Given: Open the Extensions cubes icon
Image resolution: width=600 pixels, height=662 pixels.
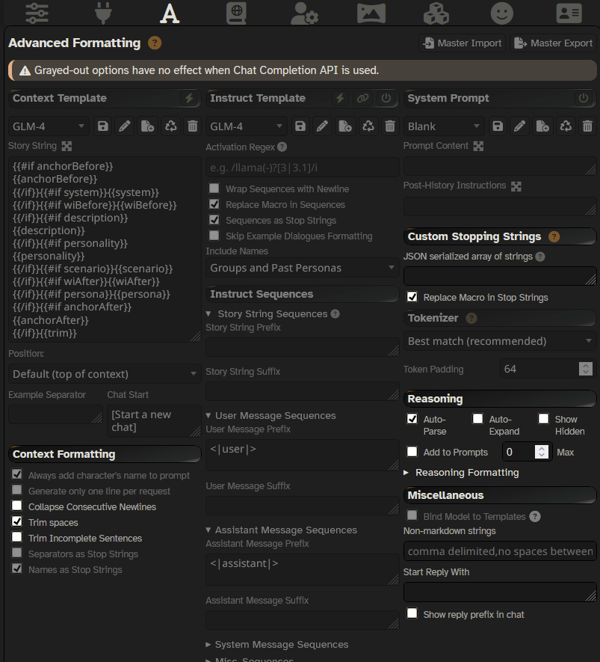Looking at the screenshot, I should pyautogui.click(x=436, y=13).
